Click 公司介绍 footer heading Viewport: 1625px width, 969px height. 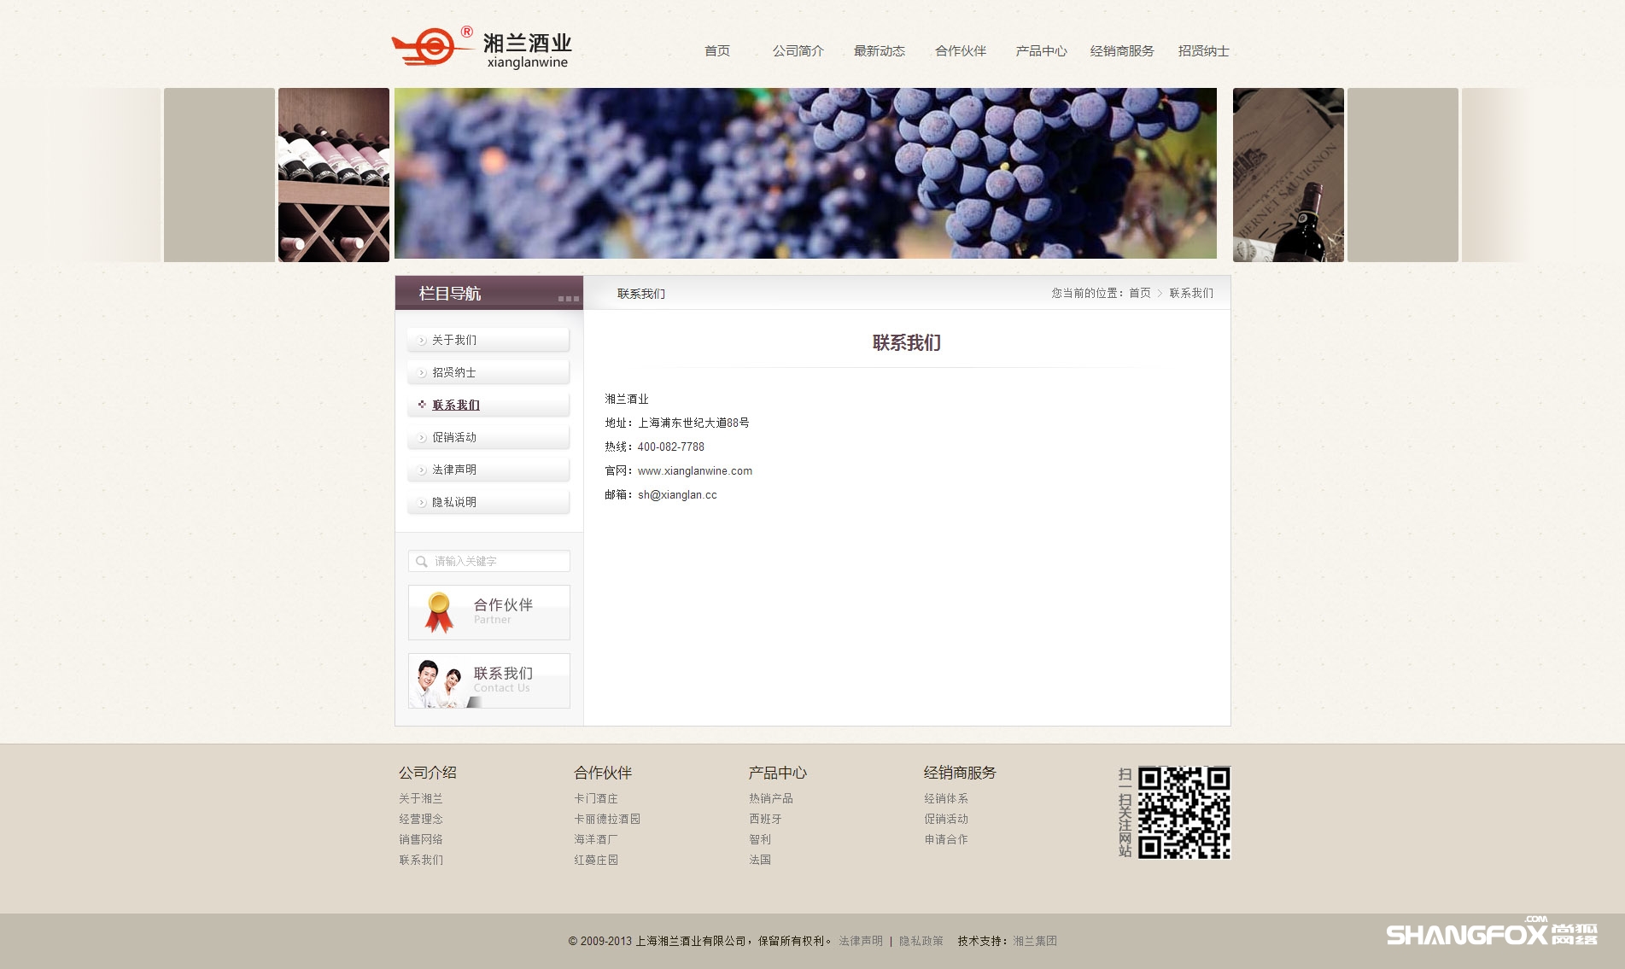428,773
